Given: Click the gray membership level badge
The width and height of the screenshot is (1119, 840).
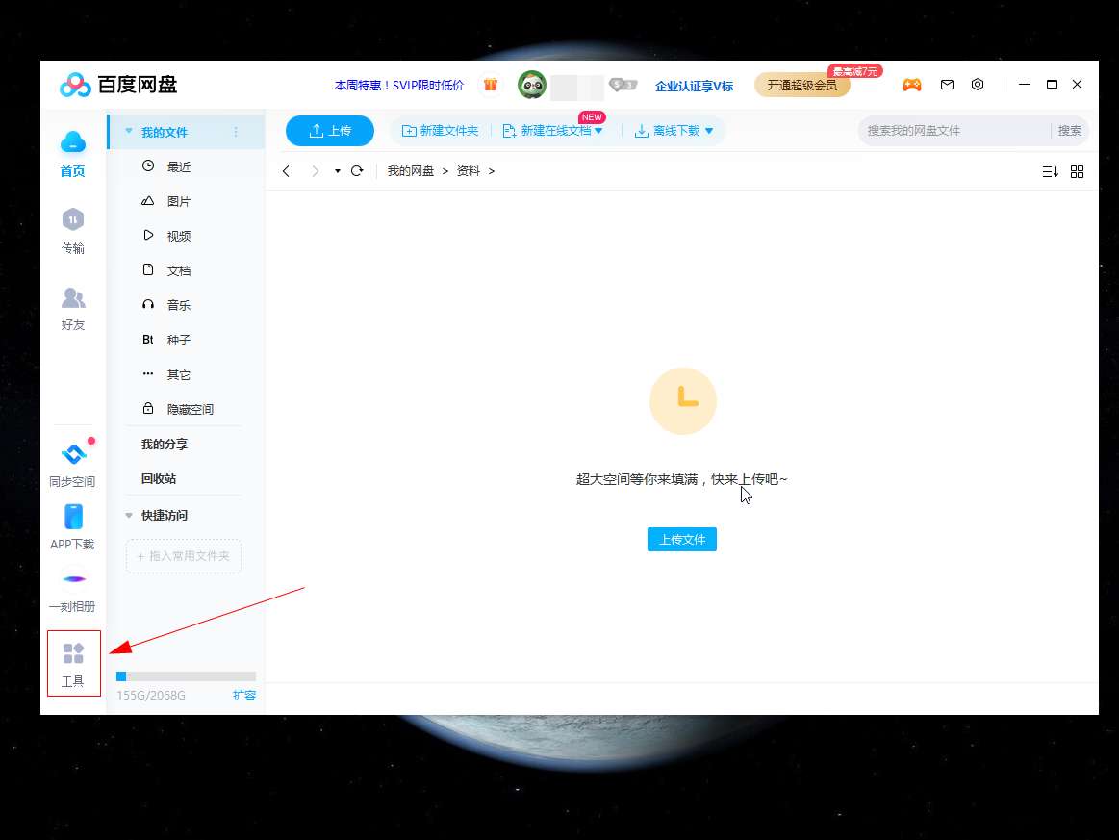Looking at the screenshot, I should coord(623,85).
